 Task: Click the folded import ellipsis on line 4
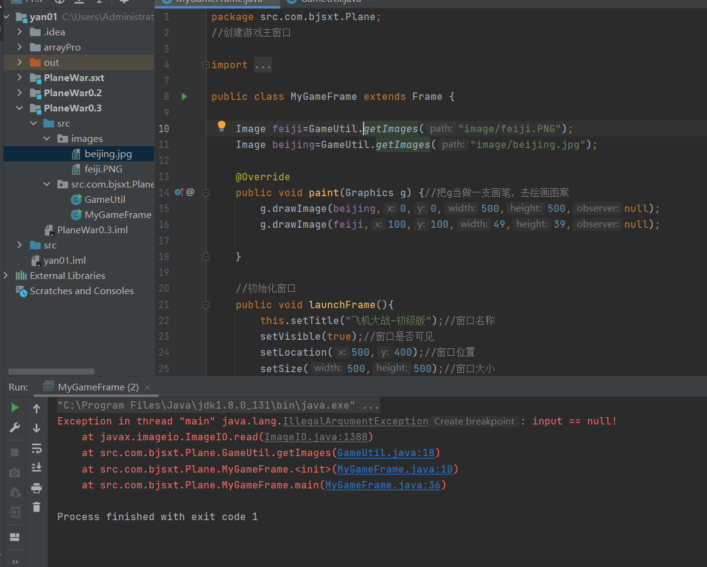pos(263,65)
